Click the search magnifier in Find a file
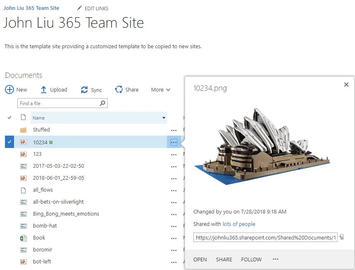This screenshot has width=355, height=270. click(103, 103)
